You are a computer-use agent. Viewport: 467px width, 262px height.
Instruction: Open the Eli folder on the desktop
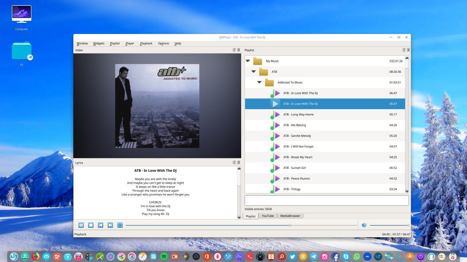click(22, 54)
